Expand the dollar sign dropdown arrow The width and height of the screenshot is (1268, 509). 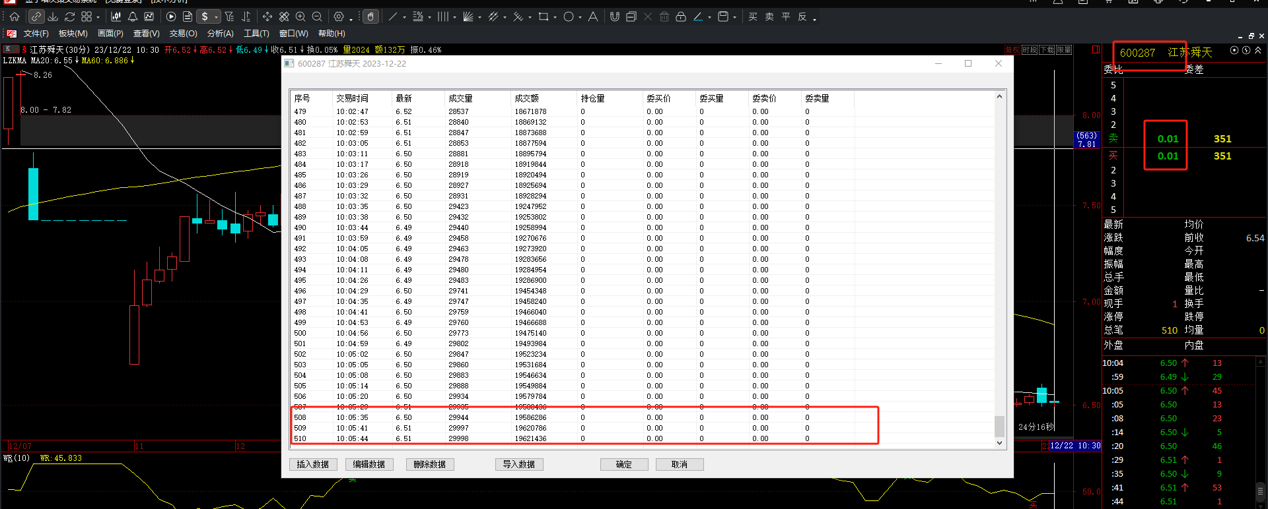tap(216, 18)
